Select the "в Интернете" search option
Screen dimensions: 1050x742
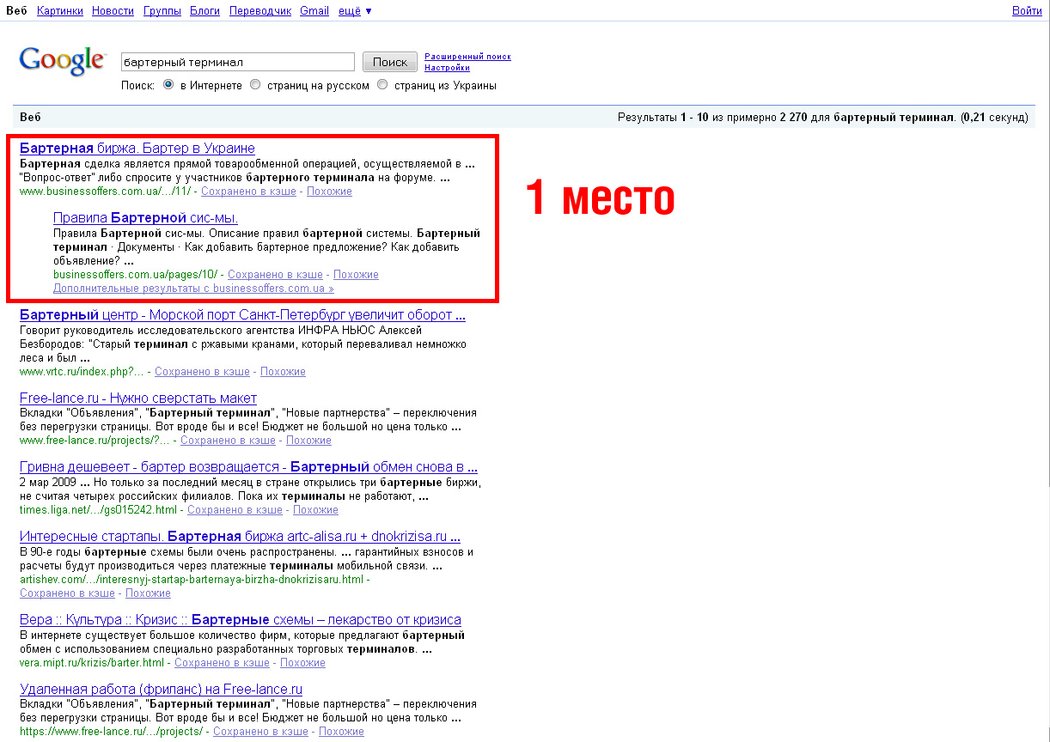click(168, 84)
